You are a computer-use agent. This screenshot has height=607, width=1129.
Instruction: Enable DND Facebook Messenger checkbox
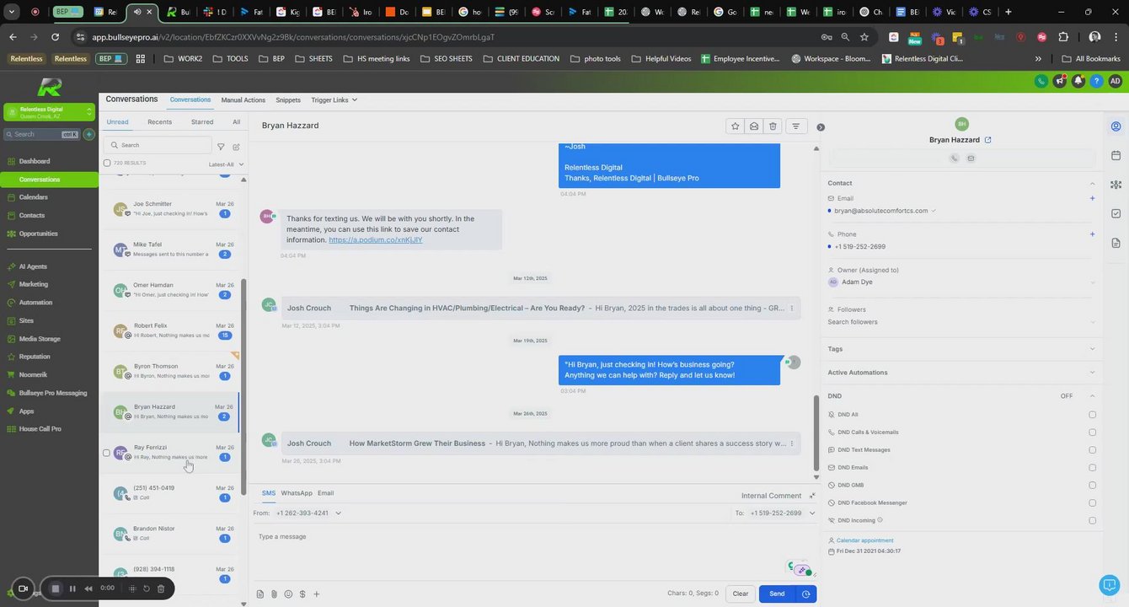[1093, 503]
